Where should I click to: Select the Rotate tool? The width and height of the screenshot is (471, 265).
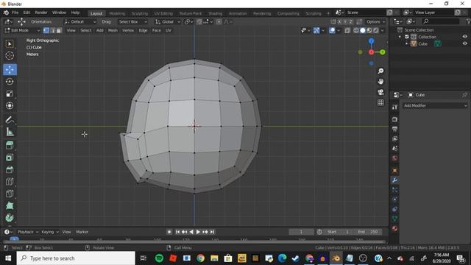[10, 82]
